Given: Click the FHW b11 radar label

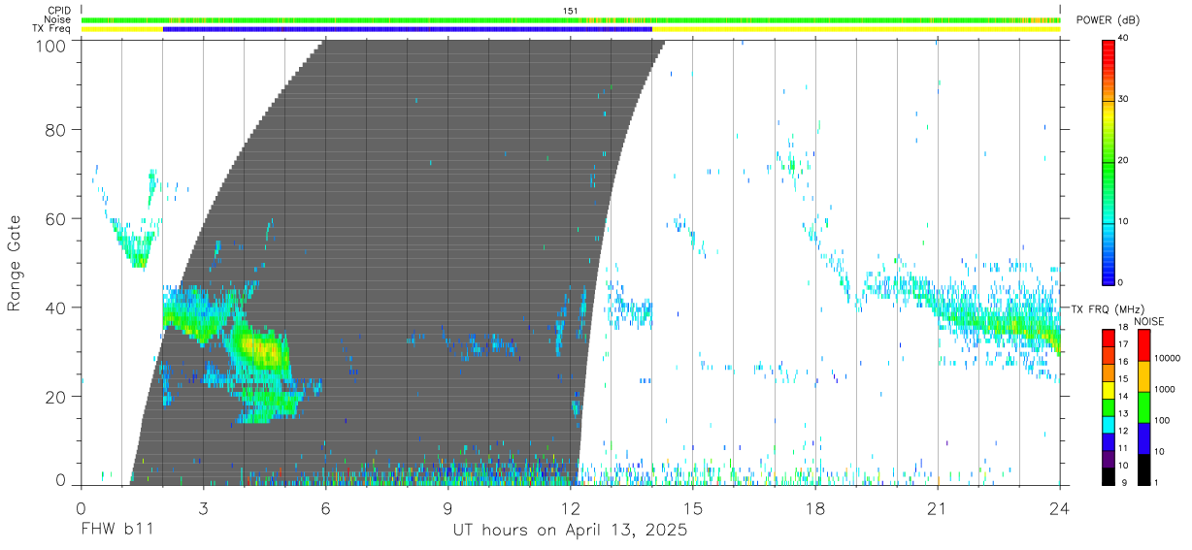Looking at the screenshot, I should (116, 531).
